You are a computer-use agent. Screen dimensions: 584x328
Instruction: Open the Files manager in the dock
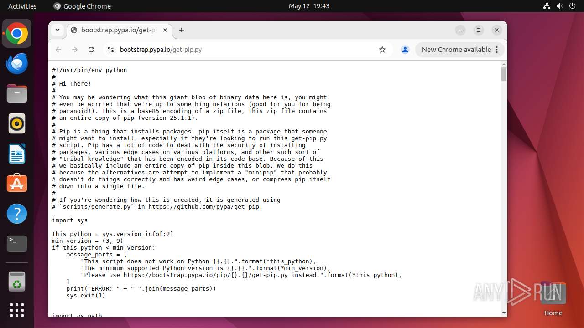coord(17,94)
